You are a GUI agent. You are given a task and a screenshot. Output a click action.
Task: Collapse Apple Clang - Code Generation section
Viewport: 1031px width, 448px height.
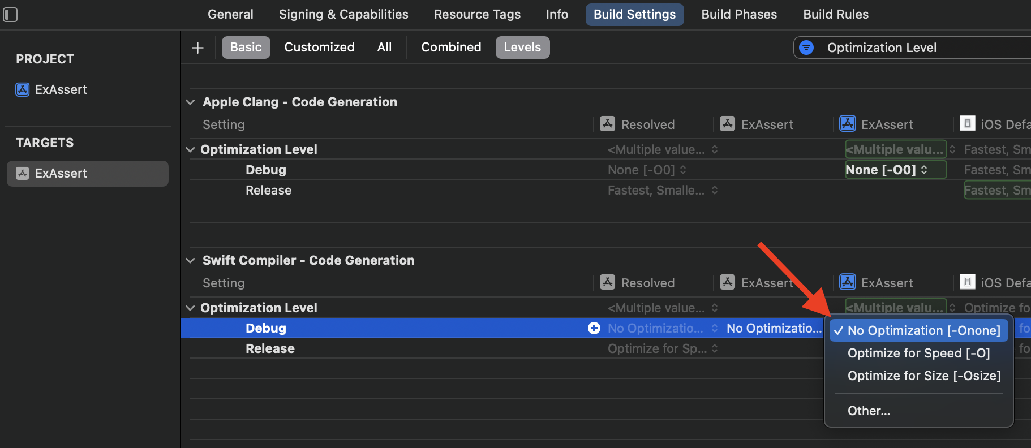(190, 102)
